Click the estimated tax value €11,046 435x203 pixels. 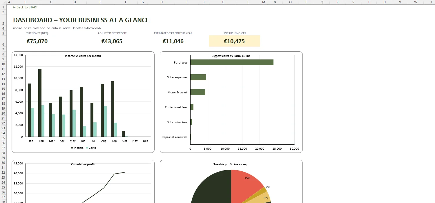(173, 41)
